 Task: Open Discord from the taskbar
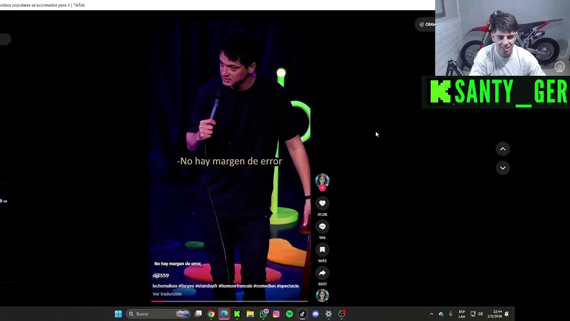pyautogui.click(x=316, y=314)
